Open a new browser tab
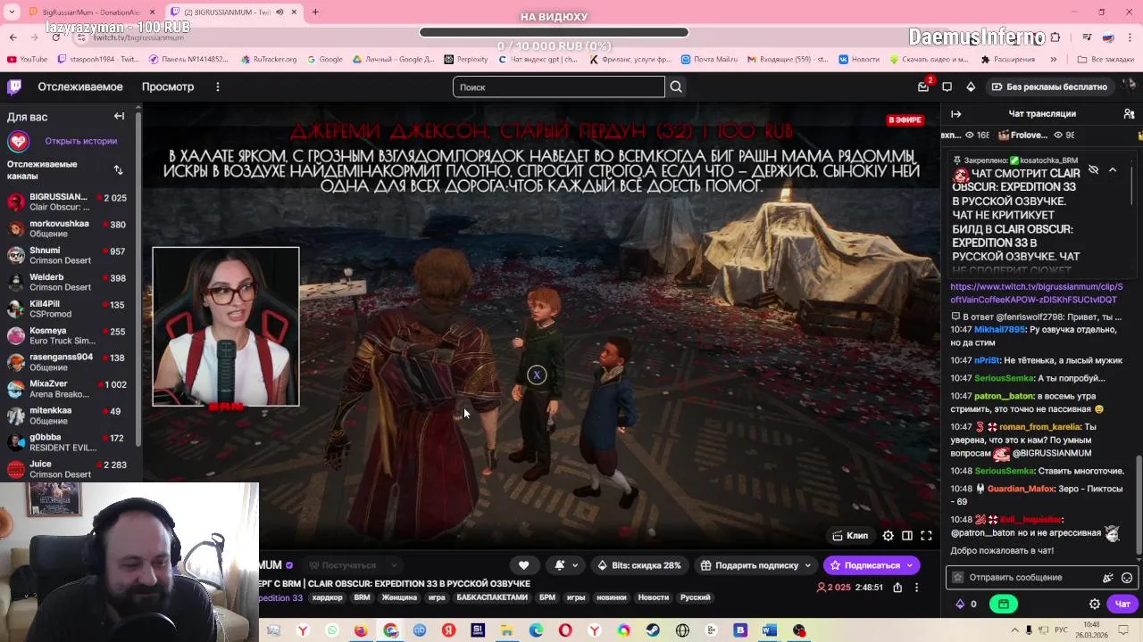Viewport: 1143px width, 642px height. (315, 12)
